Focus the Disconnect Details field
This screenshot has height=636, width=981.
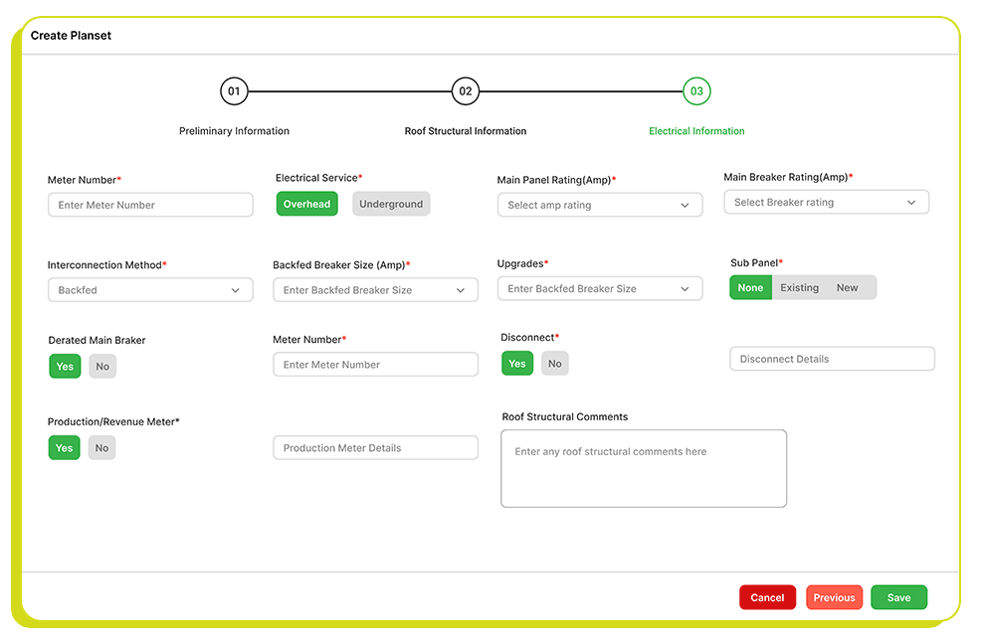click(832, 359)
